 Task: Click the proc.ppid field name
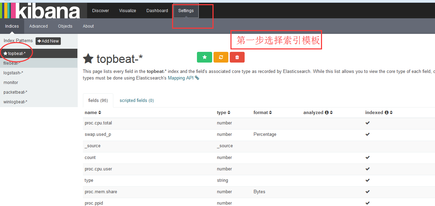pyautogui.click(x=94, y=203)
